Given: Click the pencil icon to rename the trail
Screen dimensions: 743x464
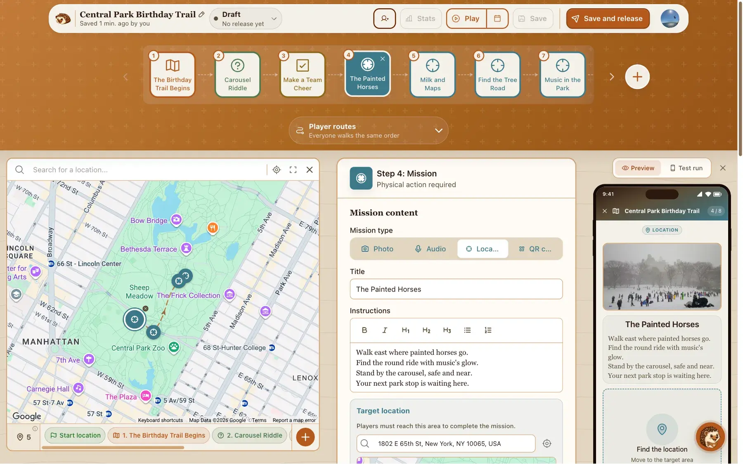Looking at the screenshot, I should click(201, 14).
